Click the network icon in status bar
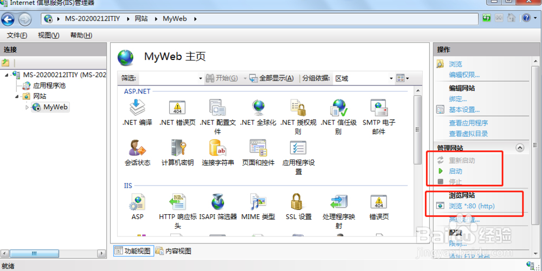 pyautogui.click(x=530, y=265)
